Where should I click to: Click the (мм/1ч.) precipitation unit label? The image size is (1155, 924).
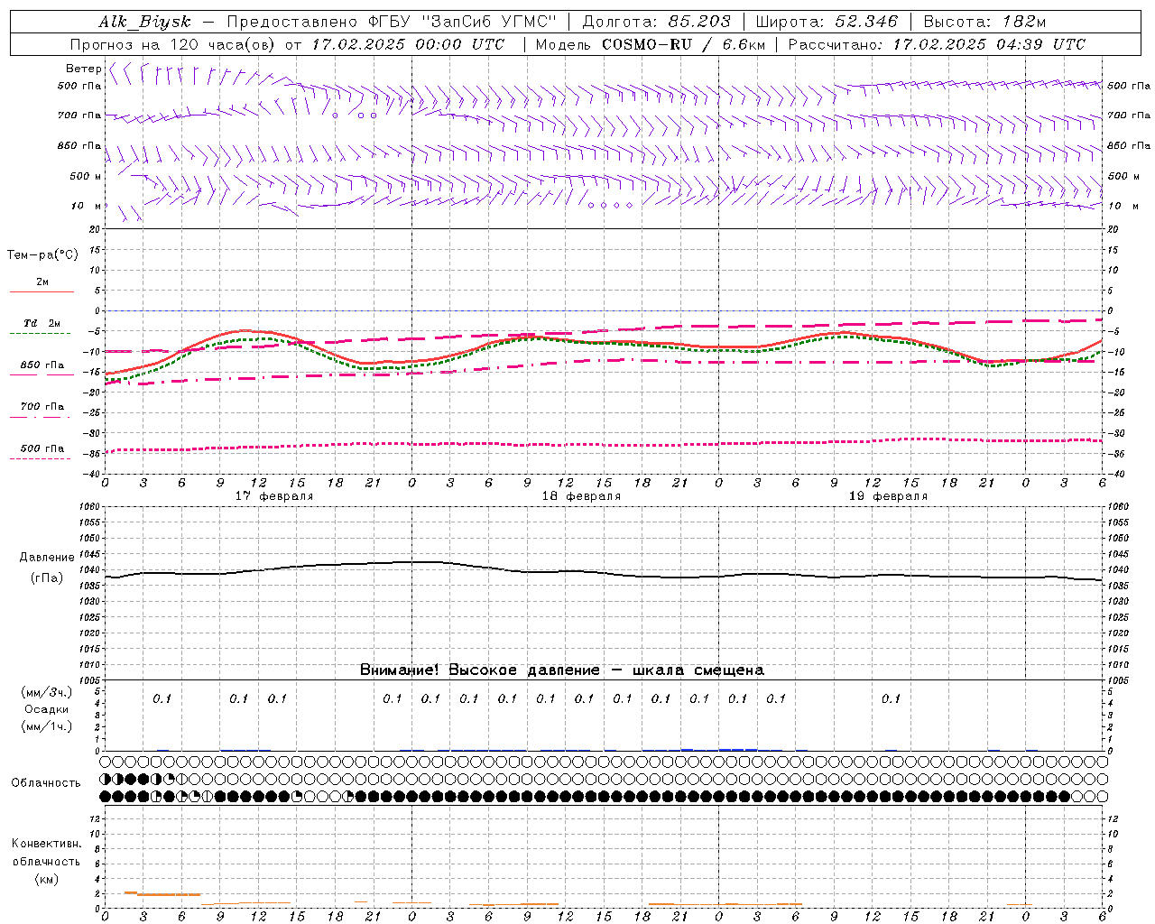coord(47,726)
